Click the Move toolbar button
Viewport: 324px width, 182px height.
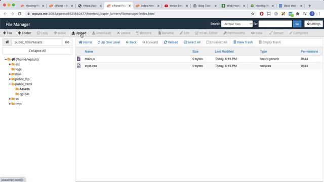(x=60, y=33)
